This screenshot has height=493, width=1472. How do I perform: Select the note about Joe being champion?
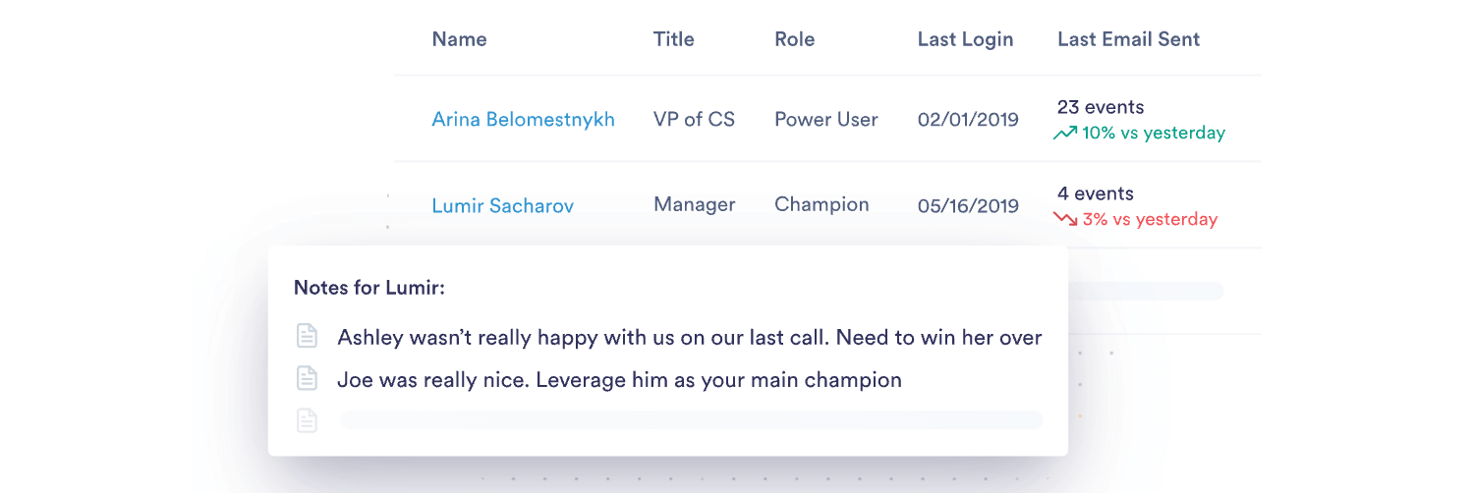click(x=619, y=379)
